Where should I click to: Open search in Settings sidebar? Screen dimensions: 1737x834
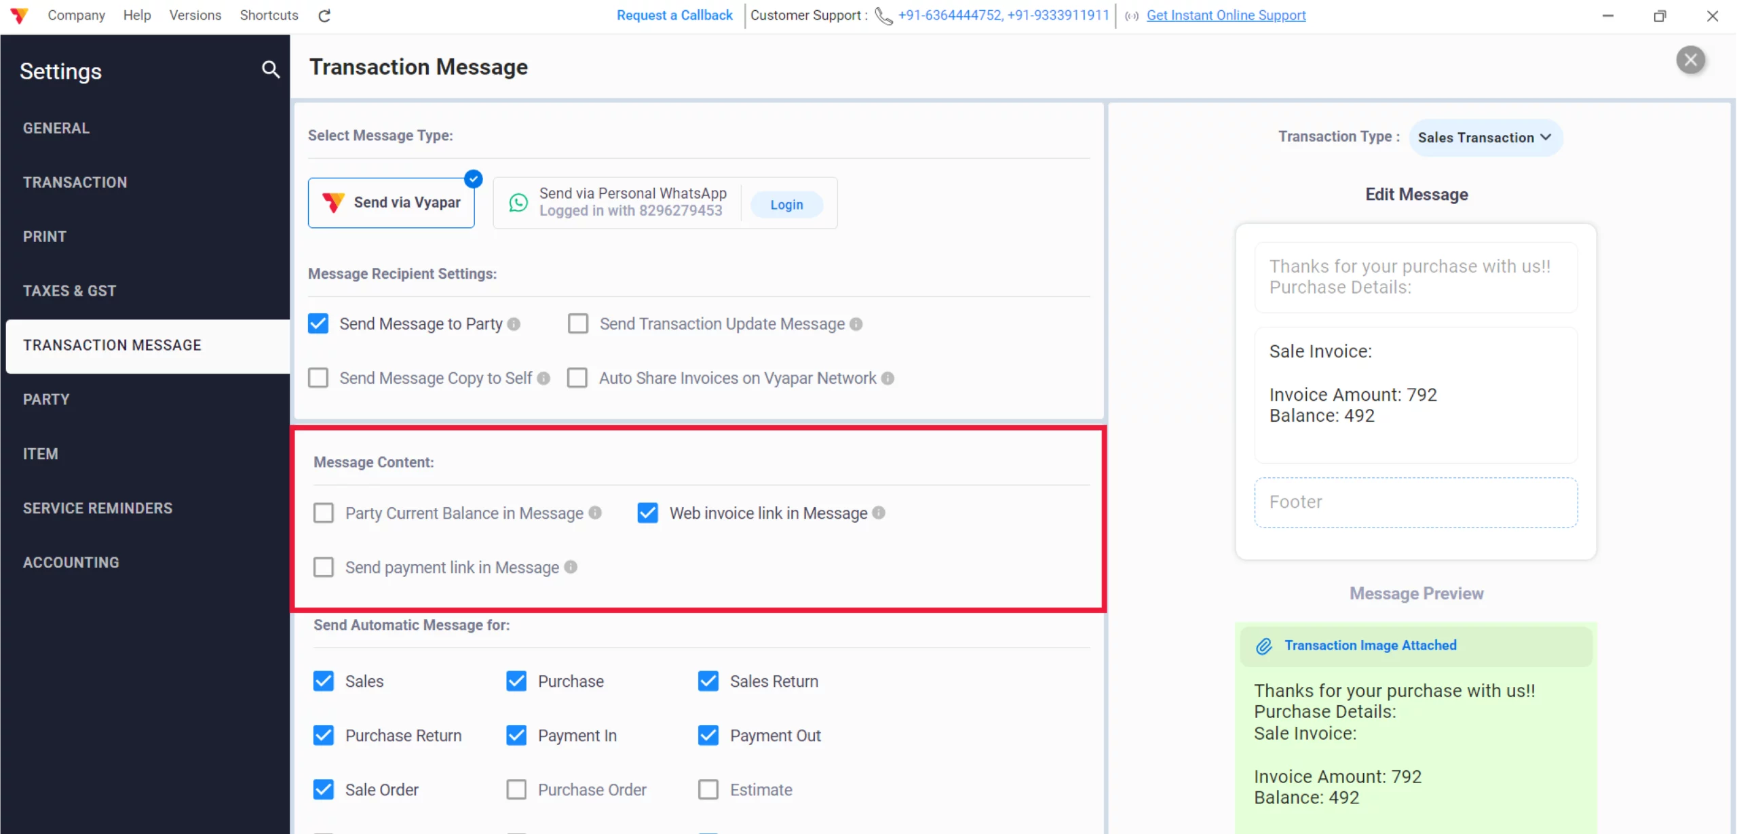tap(271, 70)
